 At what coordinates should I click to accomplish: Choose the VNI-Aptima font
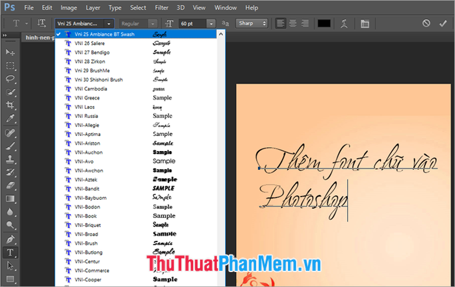135,134
